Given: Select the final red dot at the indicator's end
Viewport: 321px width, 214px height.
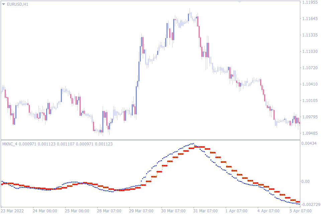Looking at the screenshot, I should pos(299,203).
